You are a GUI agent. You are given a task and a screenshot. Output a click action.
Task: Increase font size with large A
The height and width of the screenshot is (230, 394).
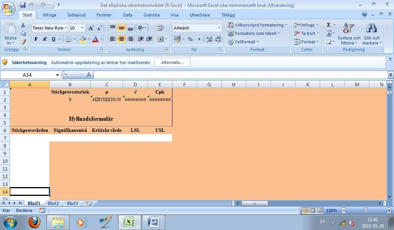tap(91, 28)
